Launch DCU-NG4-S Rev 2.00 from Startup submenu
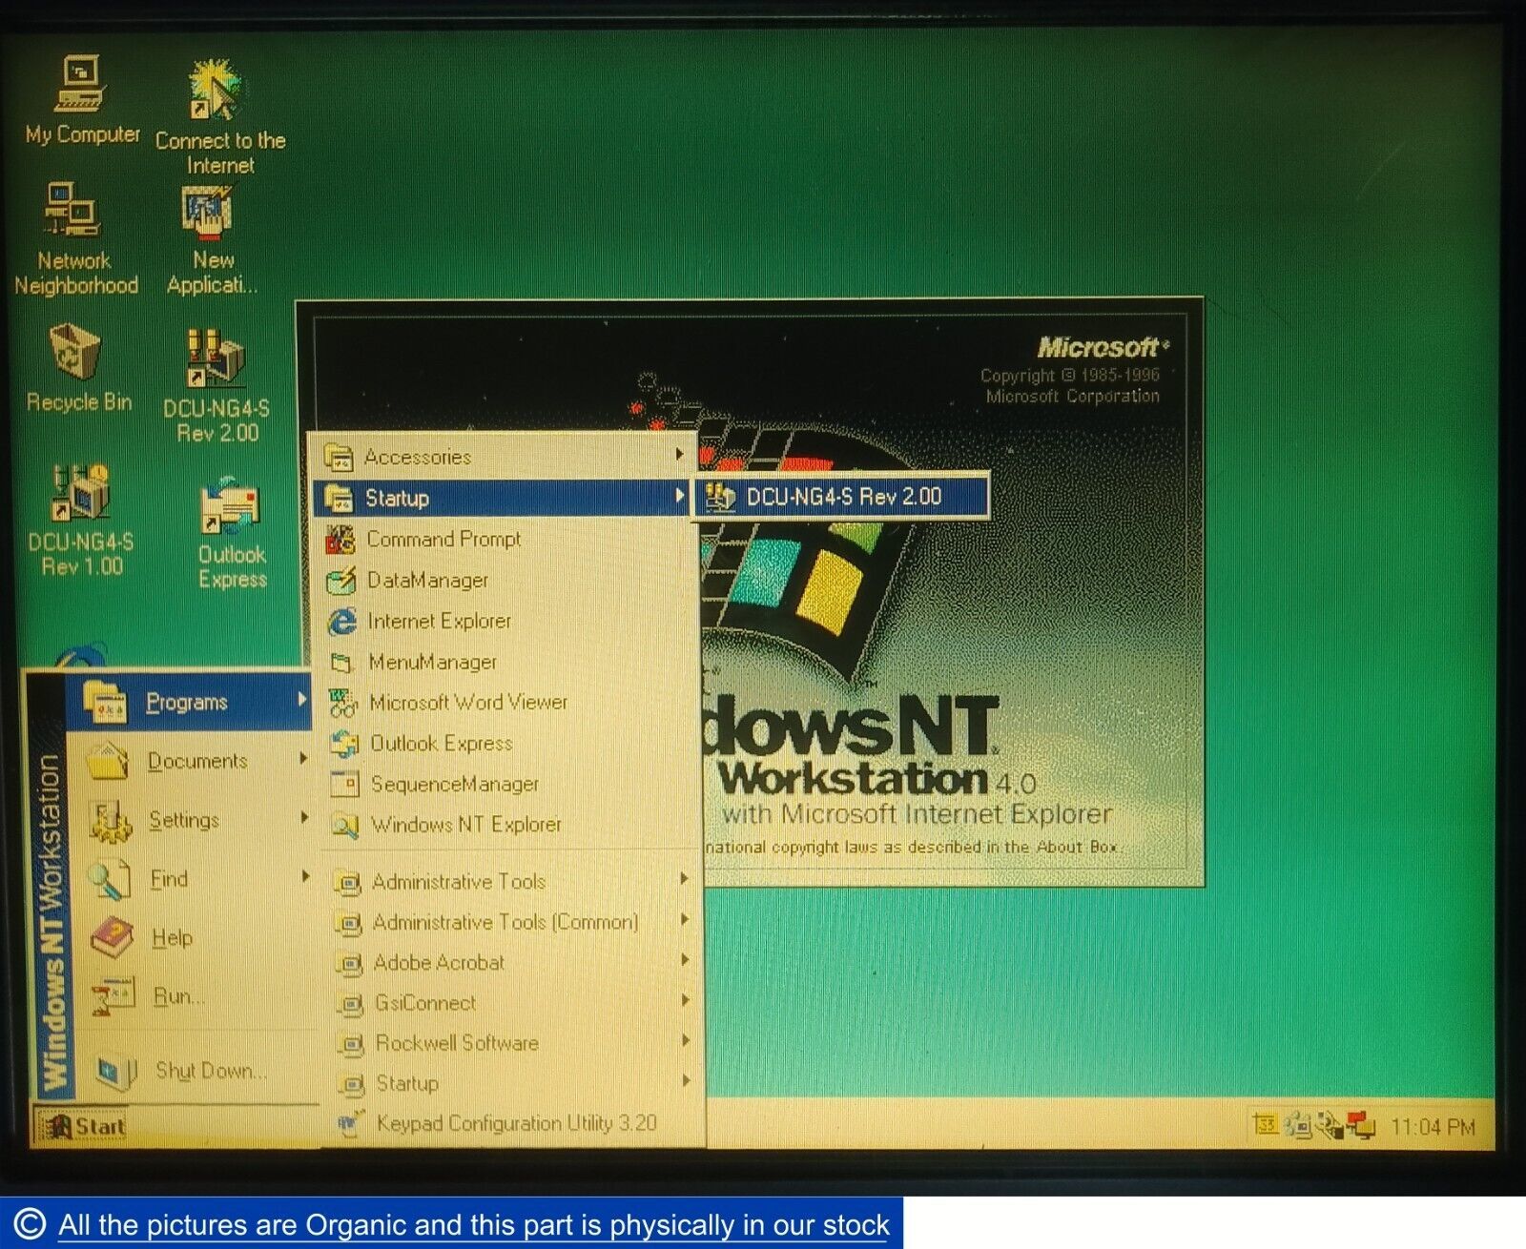The width and height of the screenshot is (1526, 1249). (x=841, y=497)
